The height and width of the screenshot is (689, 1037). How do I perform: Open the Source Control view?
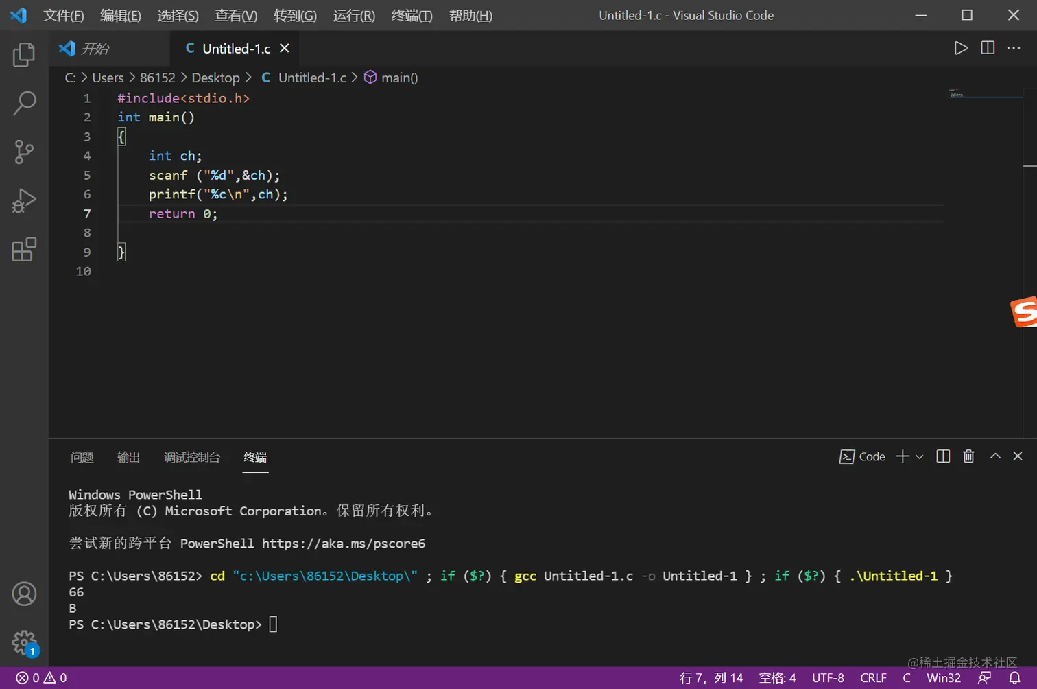point(24,152)
